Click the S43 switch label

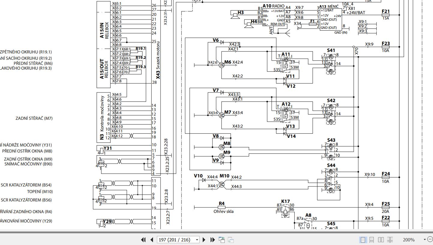tap(331, 140)
